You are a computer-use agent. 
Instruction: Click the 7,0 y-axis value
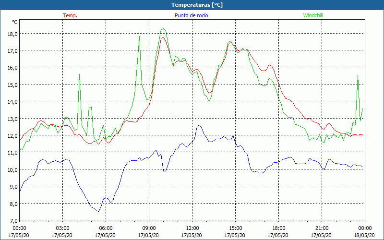point(13,221)
